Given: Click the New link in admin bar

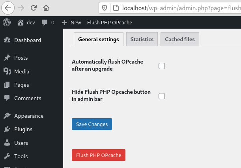Looking at the screenshot, I should [x=76, y=23].
